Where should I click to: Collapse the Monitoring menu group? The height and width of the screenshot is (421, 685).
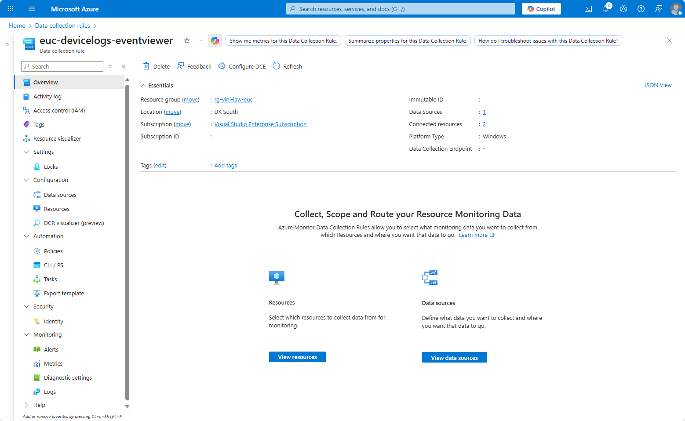pos(26,335)
